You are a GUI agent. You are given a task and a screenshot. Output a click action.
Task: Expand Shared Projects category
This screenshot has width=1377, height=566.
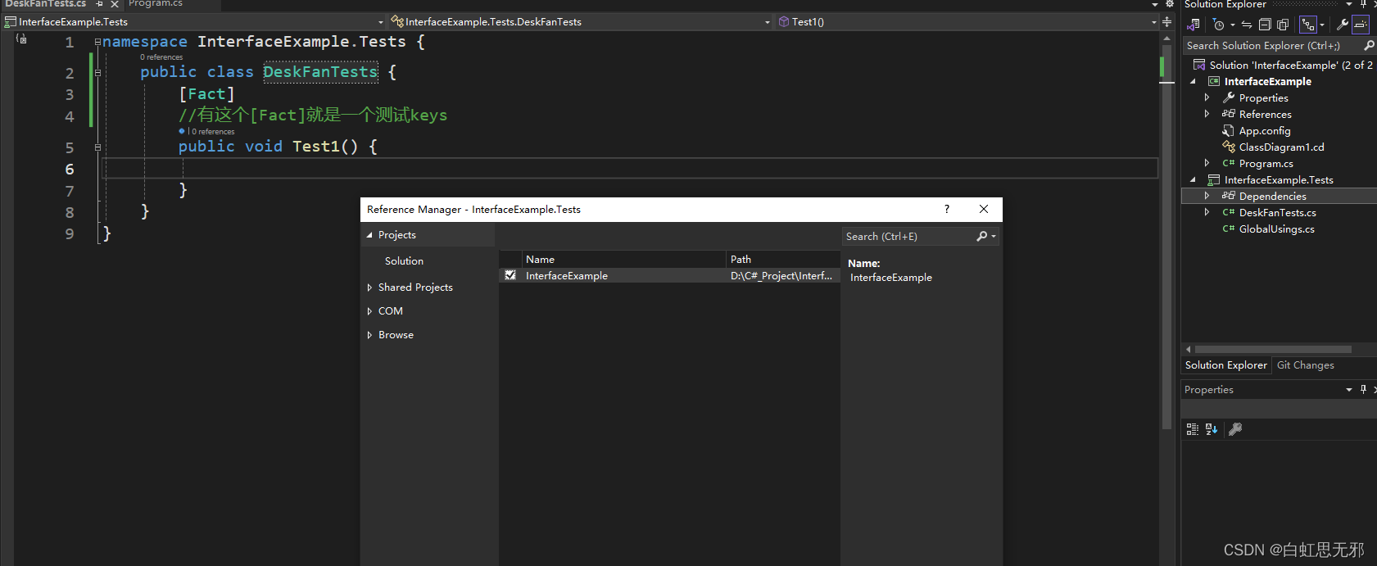point(369,288)
